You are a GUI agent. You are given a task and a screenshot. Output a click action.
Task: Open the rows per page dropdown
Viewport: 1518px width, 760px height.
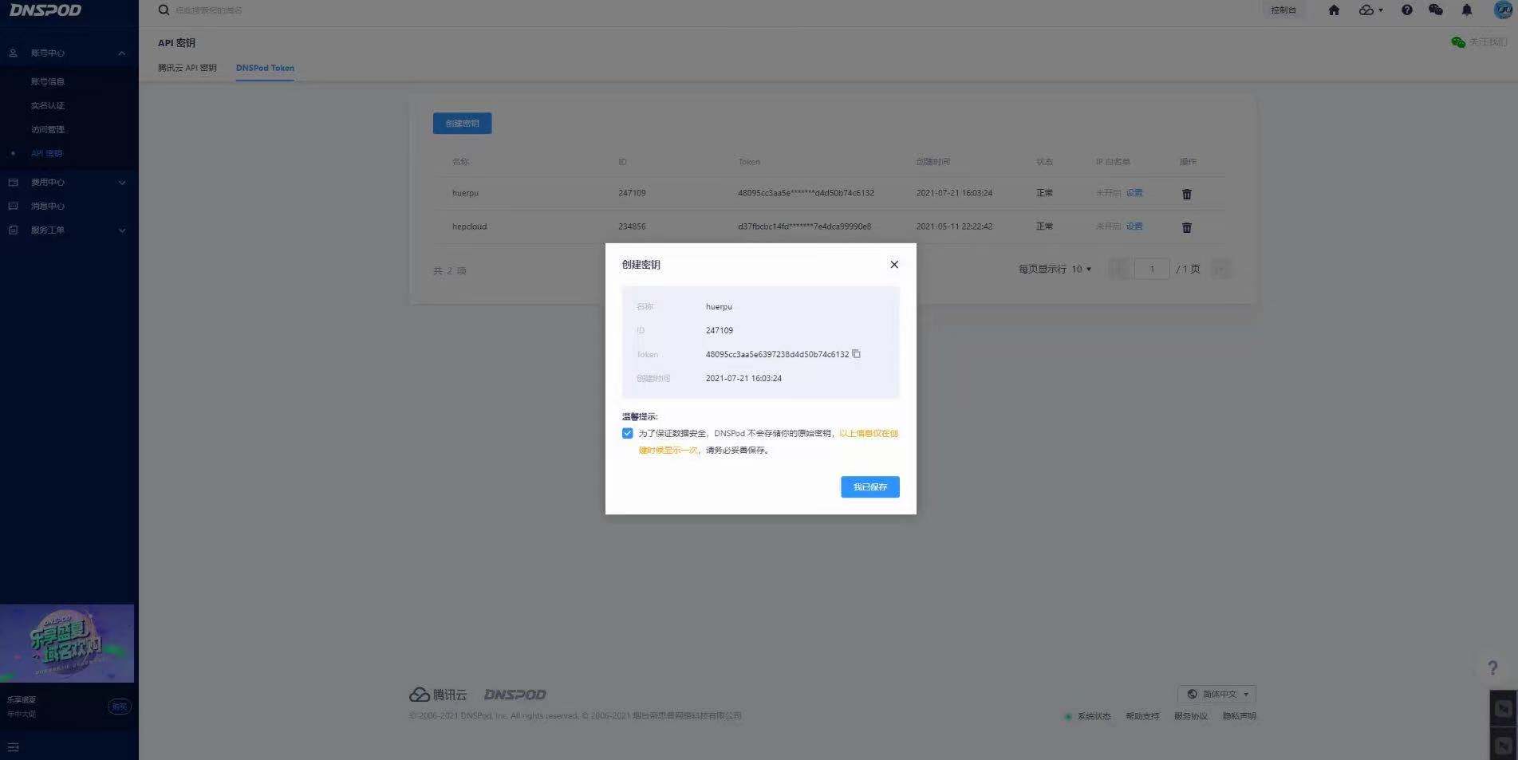[x=1082, y=270]
